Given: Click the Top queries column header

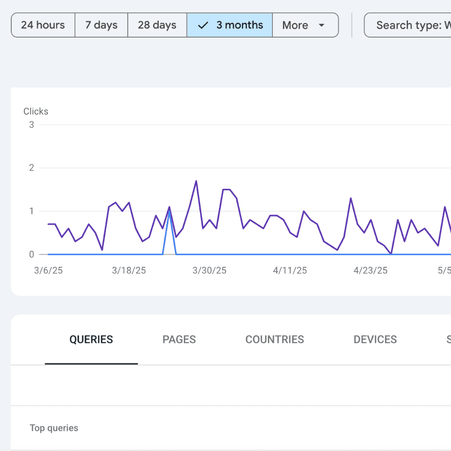Looking at the screenshot, I should [x=54, y=428].
